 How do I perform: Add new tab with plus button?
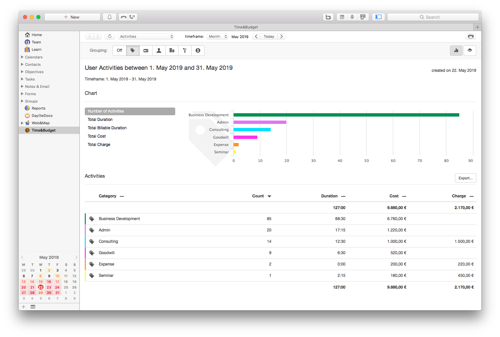point(477,27)
